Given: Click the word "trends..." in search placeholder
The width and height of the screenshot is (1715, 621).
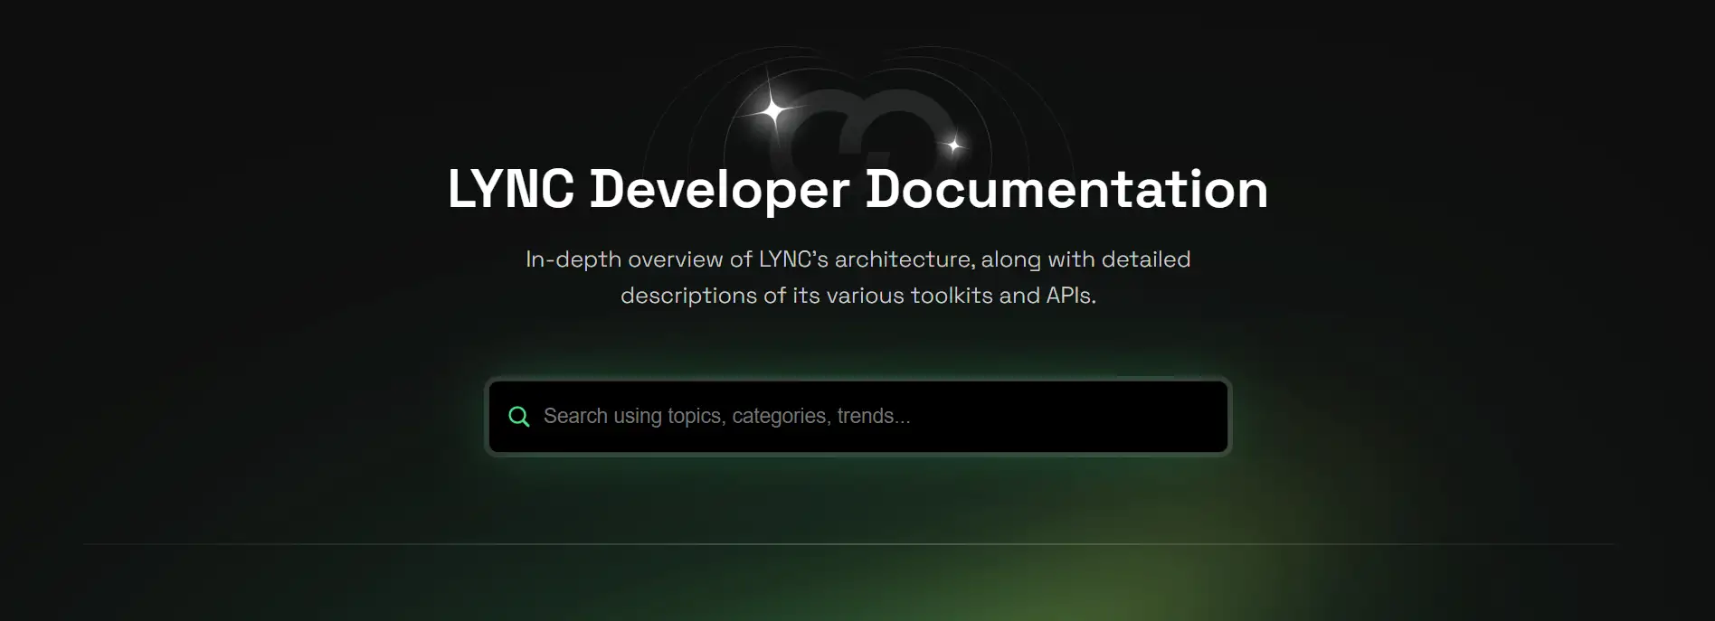Looking at the screenshot, I should point(873,417).
